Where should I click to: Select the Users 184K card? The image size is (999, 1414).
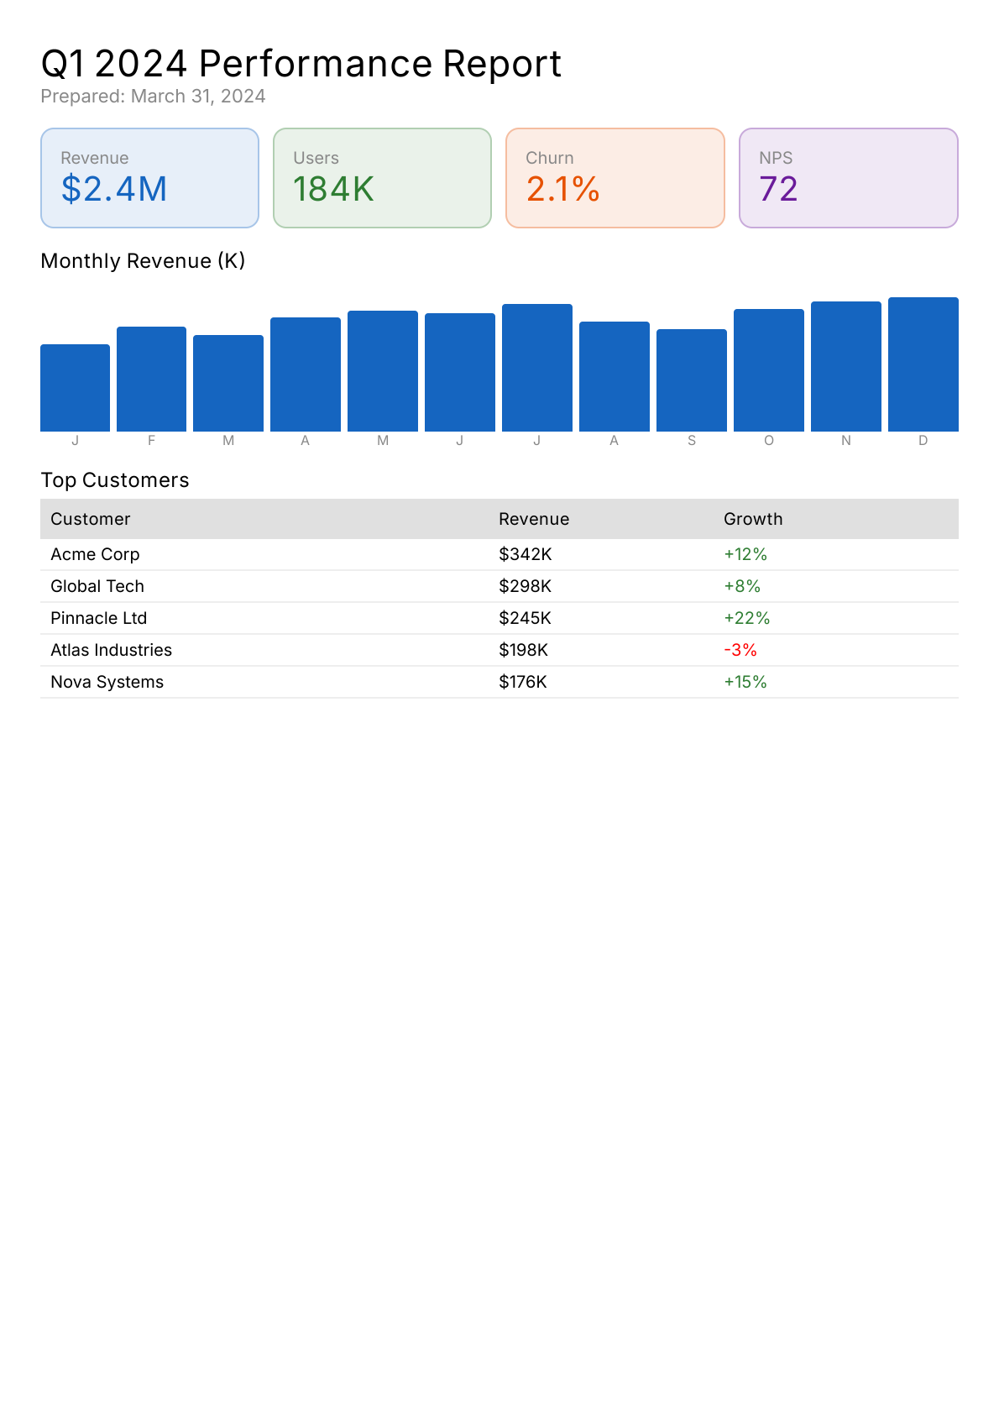point(382,178)
